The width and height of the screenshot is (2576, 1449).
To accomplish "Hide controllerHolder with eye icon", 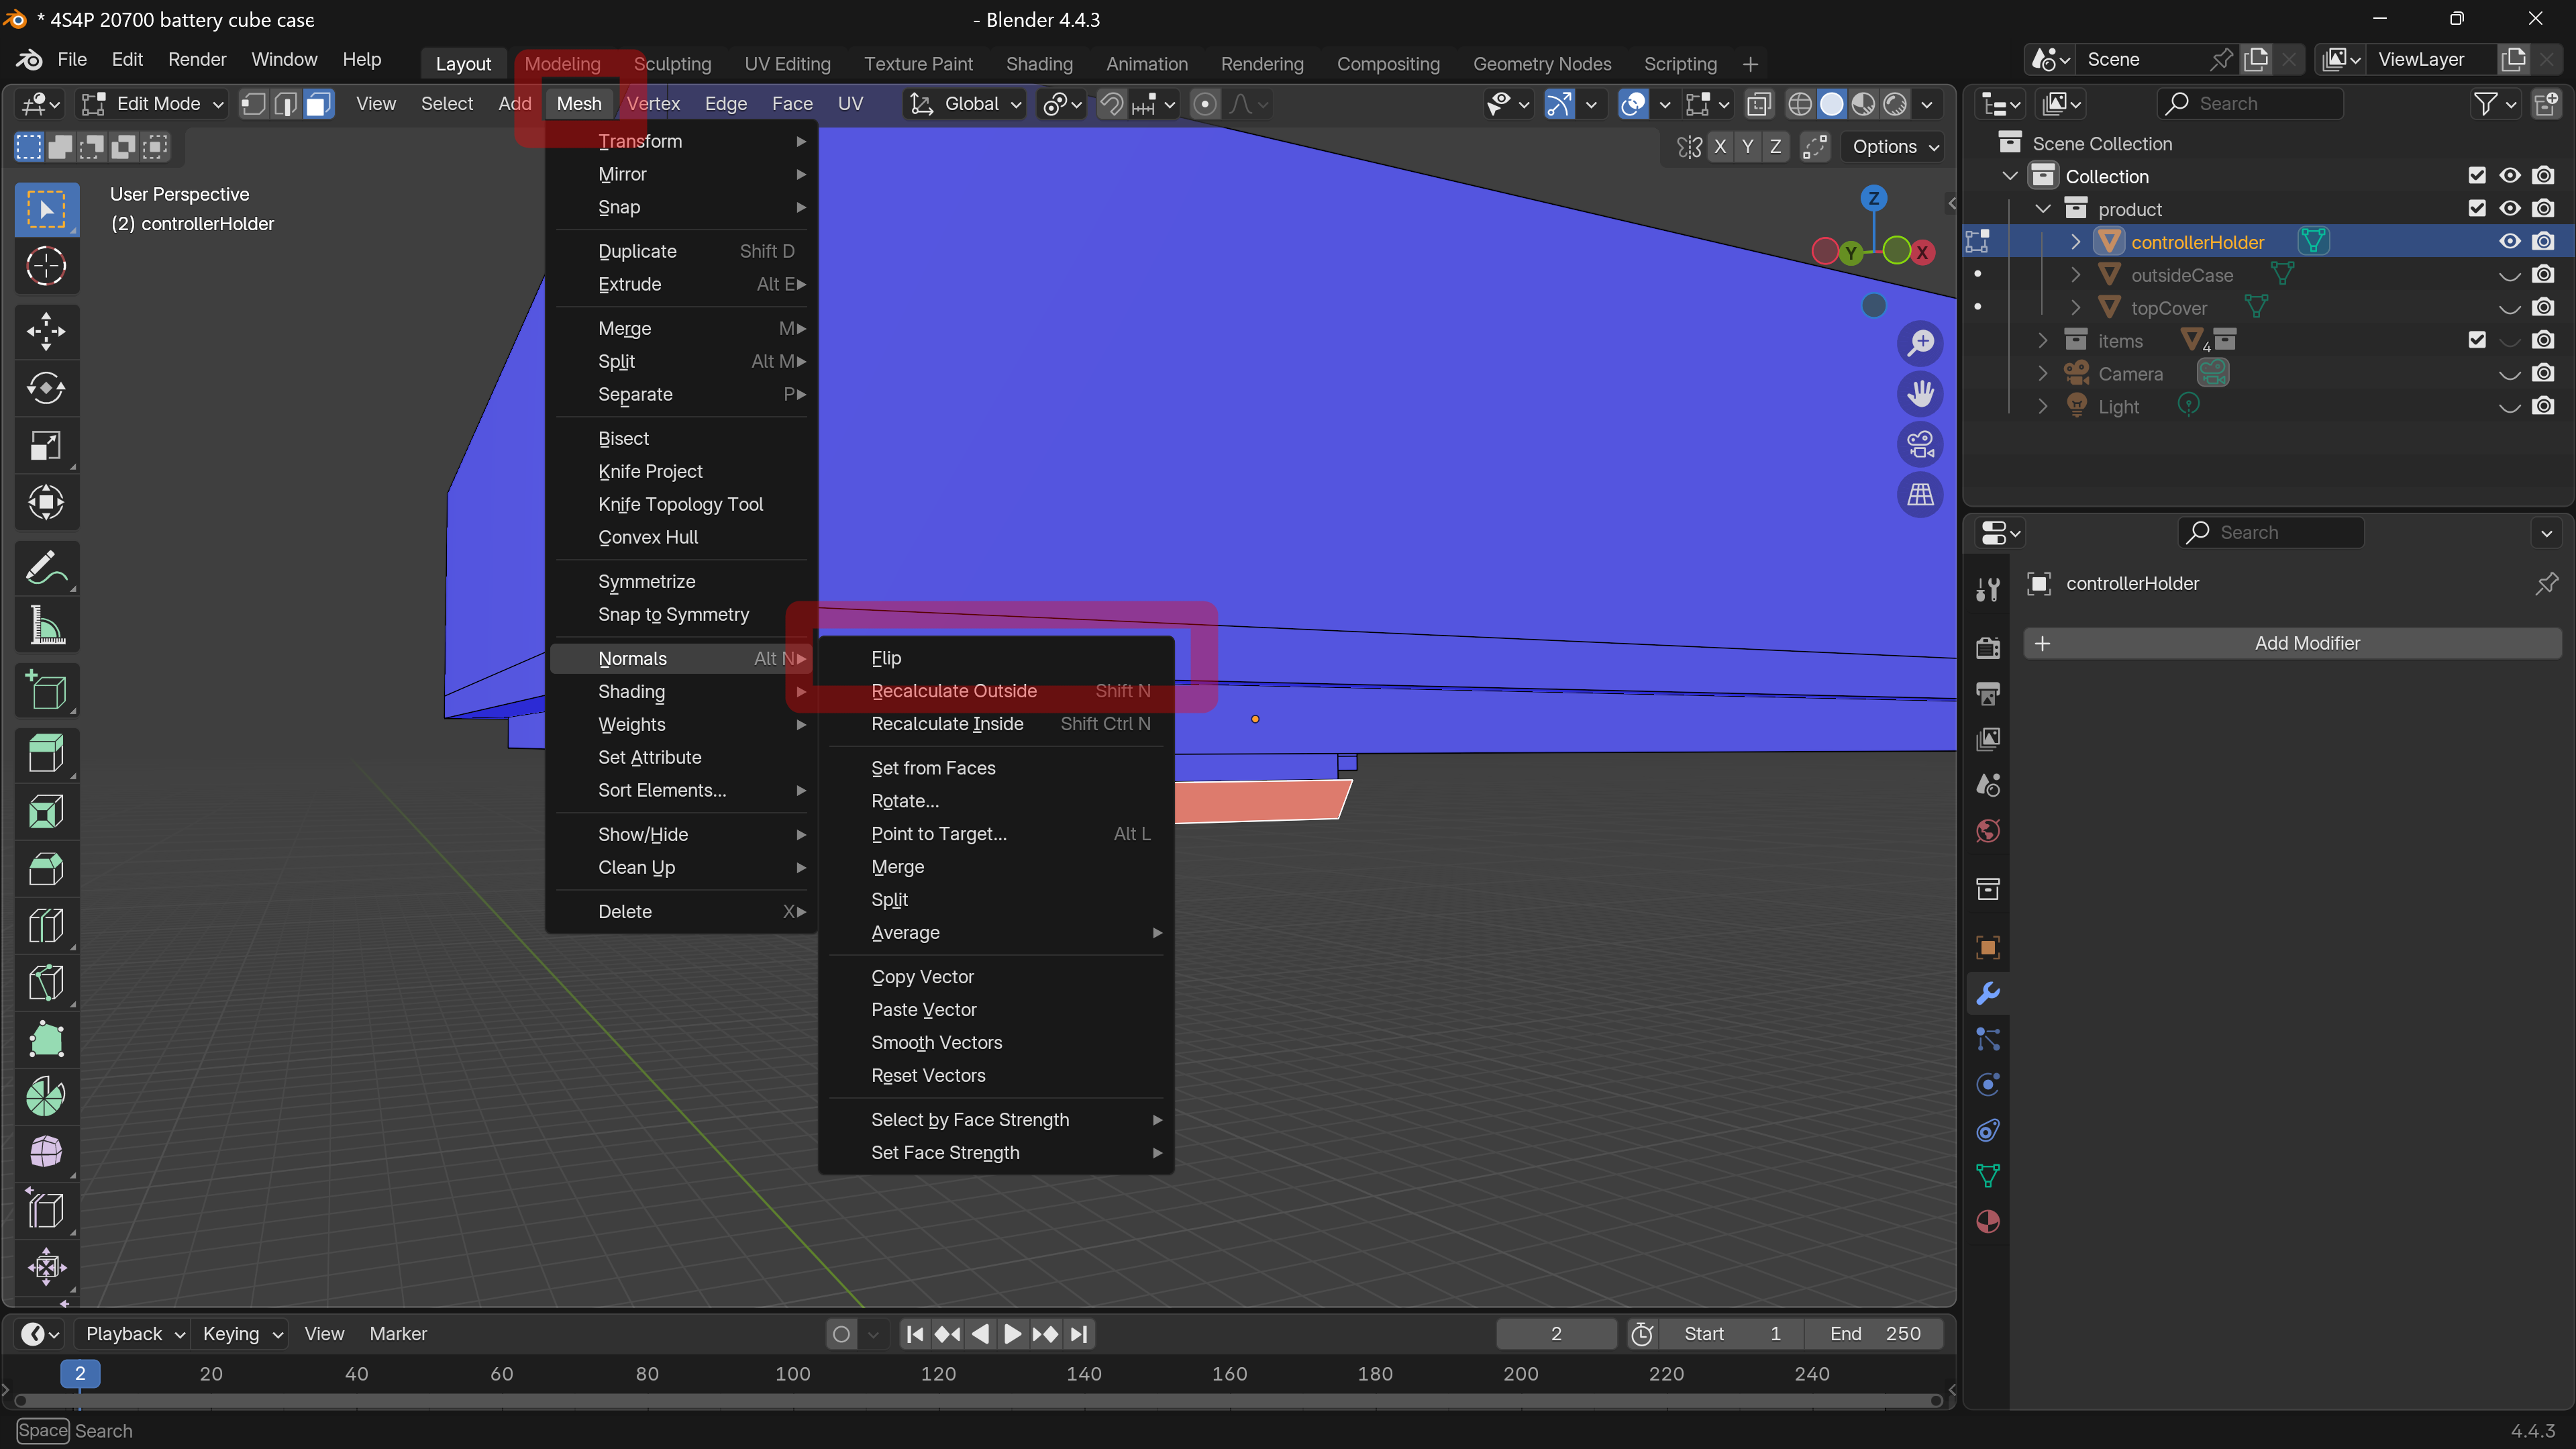I will click(x=2509, y=242).
